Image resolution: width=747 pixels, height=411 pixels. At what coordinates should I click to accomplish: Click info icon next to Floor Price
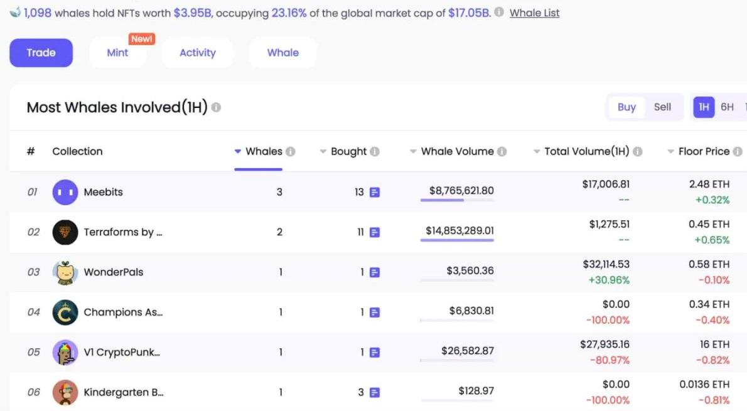click(x=738, y=151)
